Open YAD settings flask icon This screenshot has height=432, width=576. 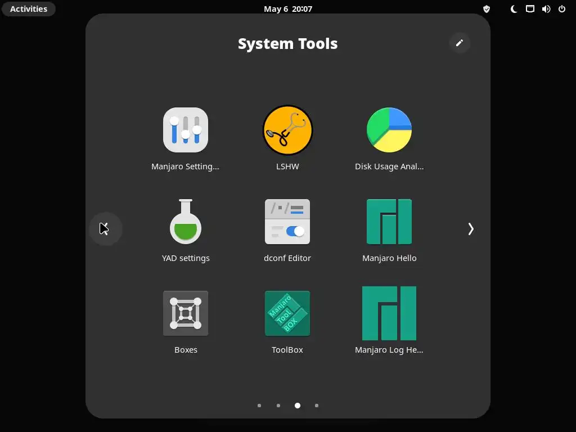tap(186, 222)
